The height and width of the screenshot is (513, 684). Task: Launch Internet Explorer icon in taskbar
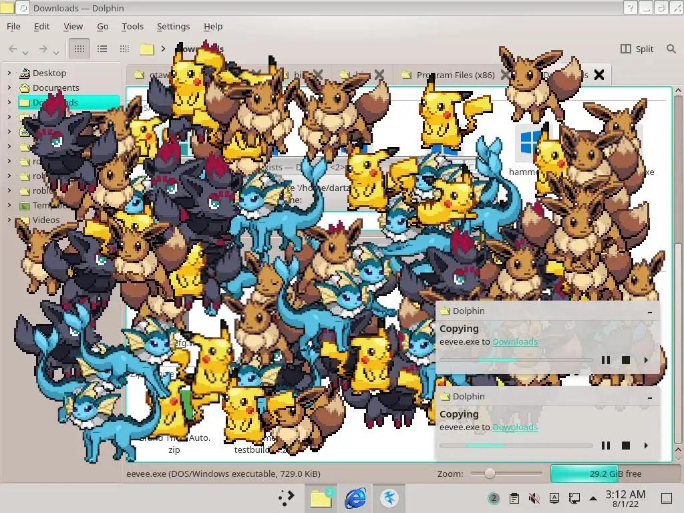click(x=355, y=498)
